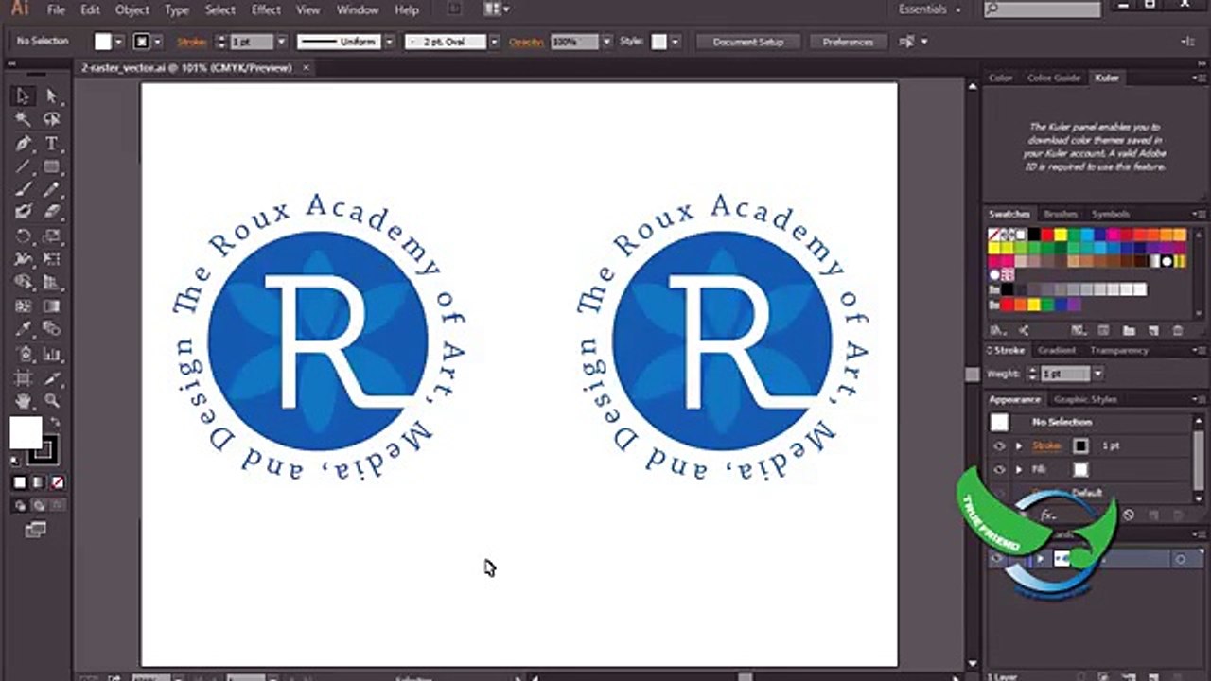Select the Artboard tool
The height and width of the screenshot is (681, 1211).
[24, 378]
